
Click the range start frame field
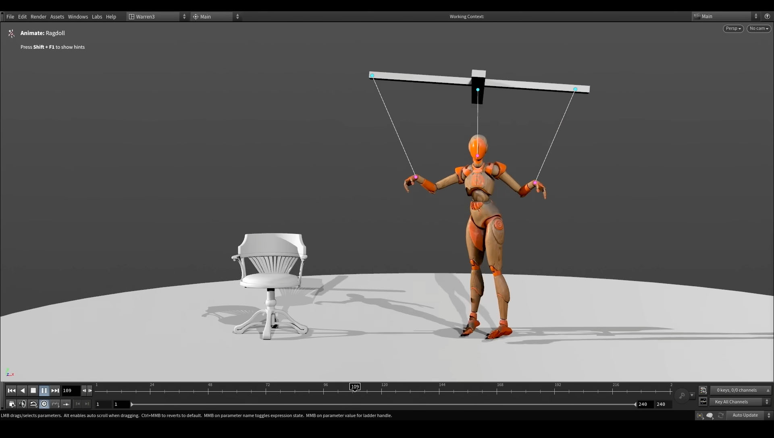coord(121,404)
